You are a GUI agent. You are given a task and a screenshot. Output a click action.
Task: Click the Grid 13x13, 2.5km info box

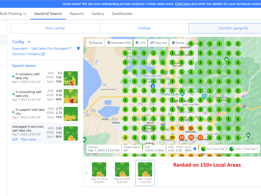[154, 149]
